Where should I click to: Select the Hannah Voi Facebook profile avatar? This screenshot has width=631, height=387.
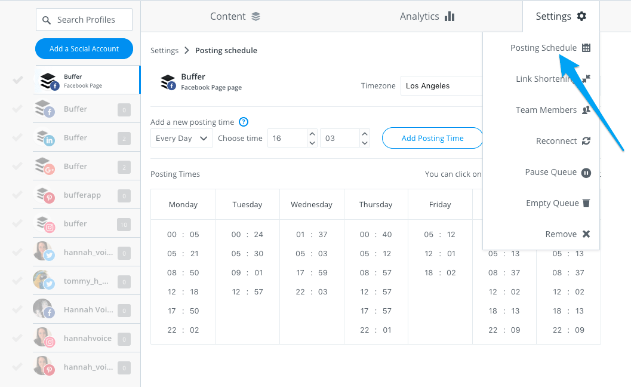point(44,309)
